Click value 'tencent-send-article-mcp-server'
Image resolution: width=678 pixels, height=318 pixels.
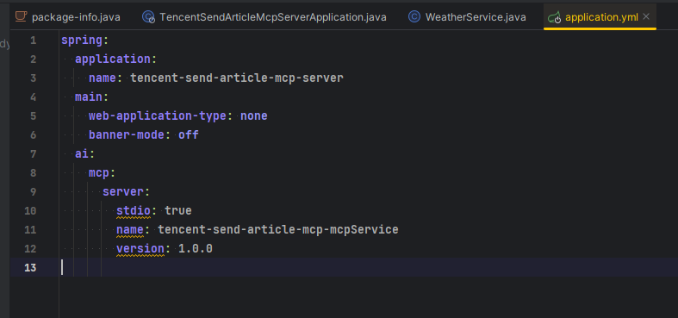(x=237, y=78)
